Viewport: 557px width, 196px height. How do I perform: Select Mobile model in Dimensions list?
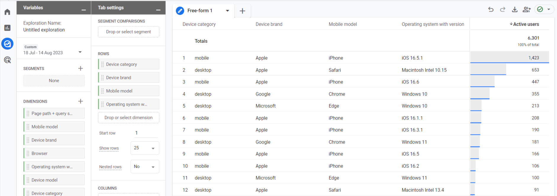tap(54, 127)
